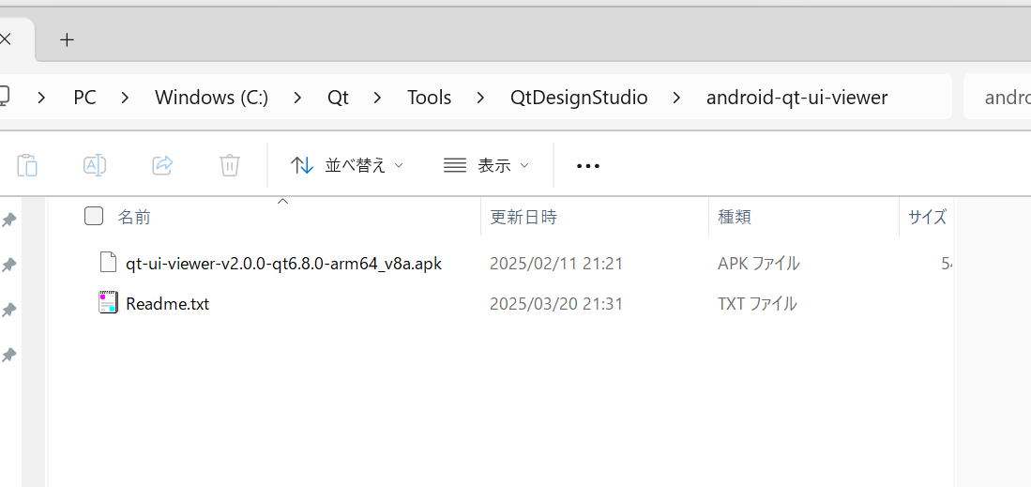1031x487 pixels.
Task: Click the Readme.txt notepad icon
Action: coord(109,303)
